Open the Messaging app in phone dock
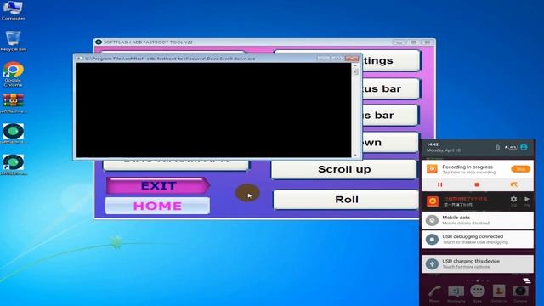Viewport: 544px width, 306px height. click(x=456, y=293)
